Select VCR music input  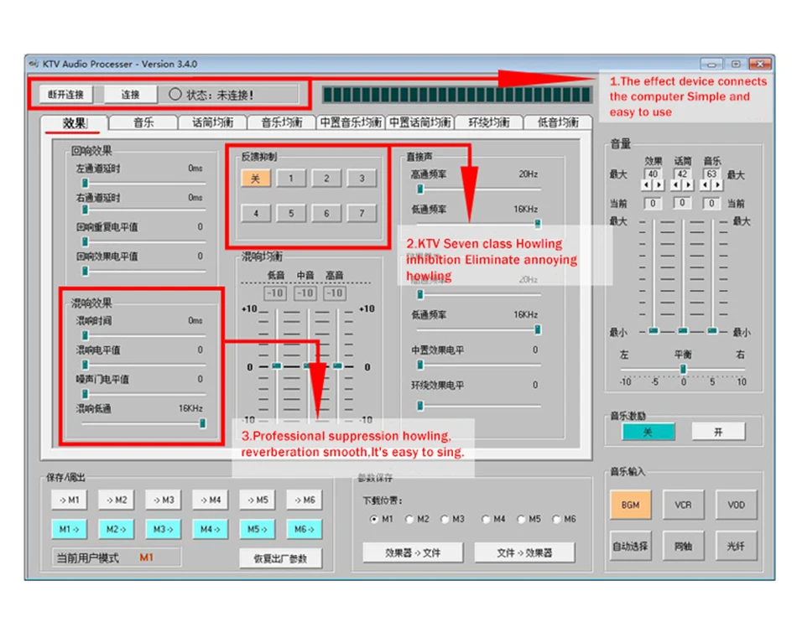[683, 505]
